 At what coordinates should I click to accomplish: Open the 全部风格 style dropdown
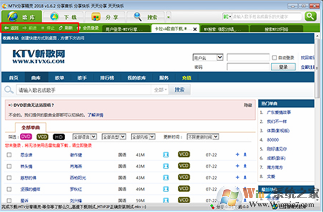(x=143, y=137)
